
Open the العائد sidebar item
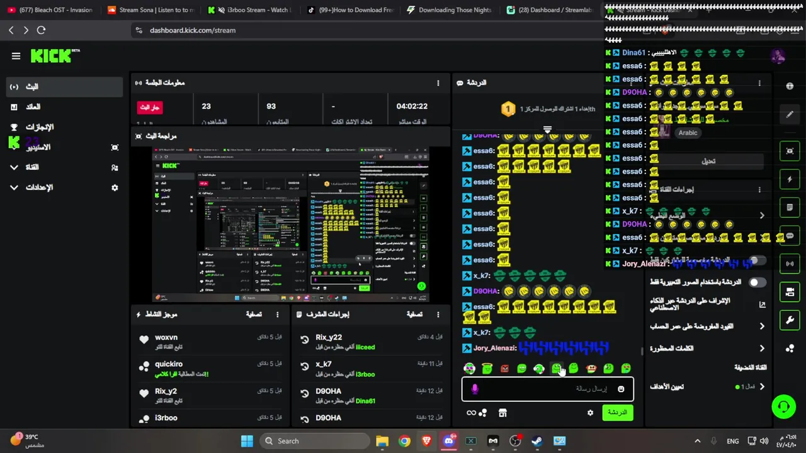[x=64, y=107]
